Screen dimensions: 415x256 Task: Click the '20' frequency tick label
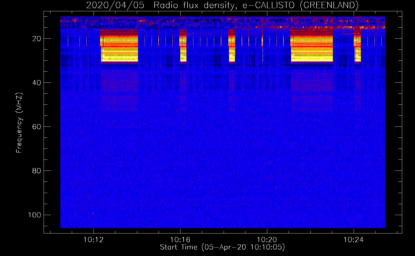tap(37, 39)
